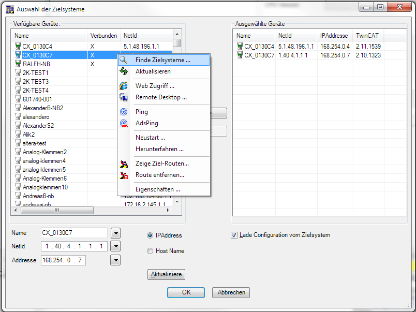The height and width of the screenshot is (312, 416).
Task: Click the Internet Explorer icon beside Web Zugriff
Action: pos(123,86)
